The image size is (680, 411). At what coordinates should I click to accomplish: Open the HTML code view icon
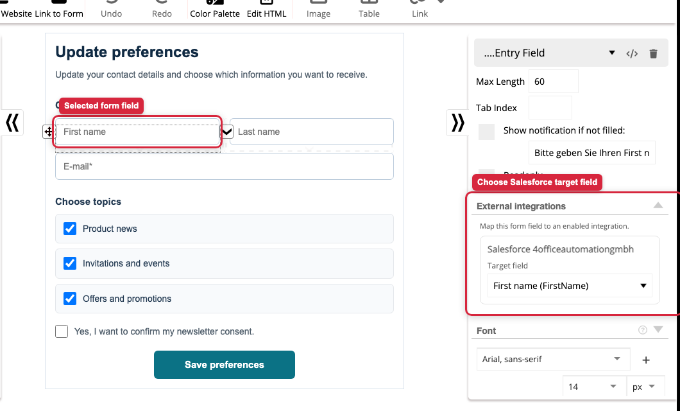click(x=632, y=53)
